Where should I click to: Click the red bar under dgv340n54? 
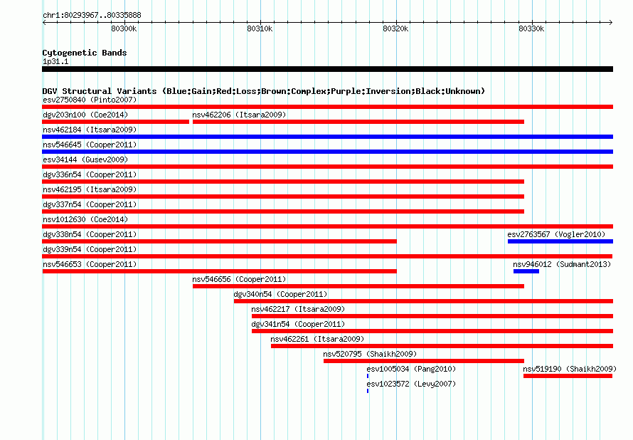[x=423, y=301]
